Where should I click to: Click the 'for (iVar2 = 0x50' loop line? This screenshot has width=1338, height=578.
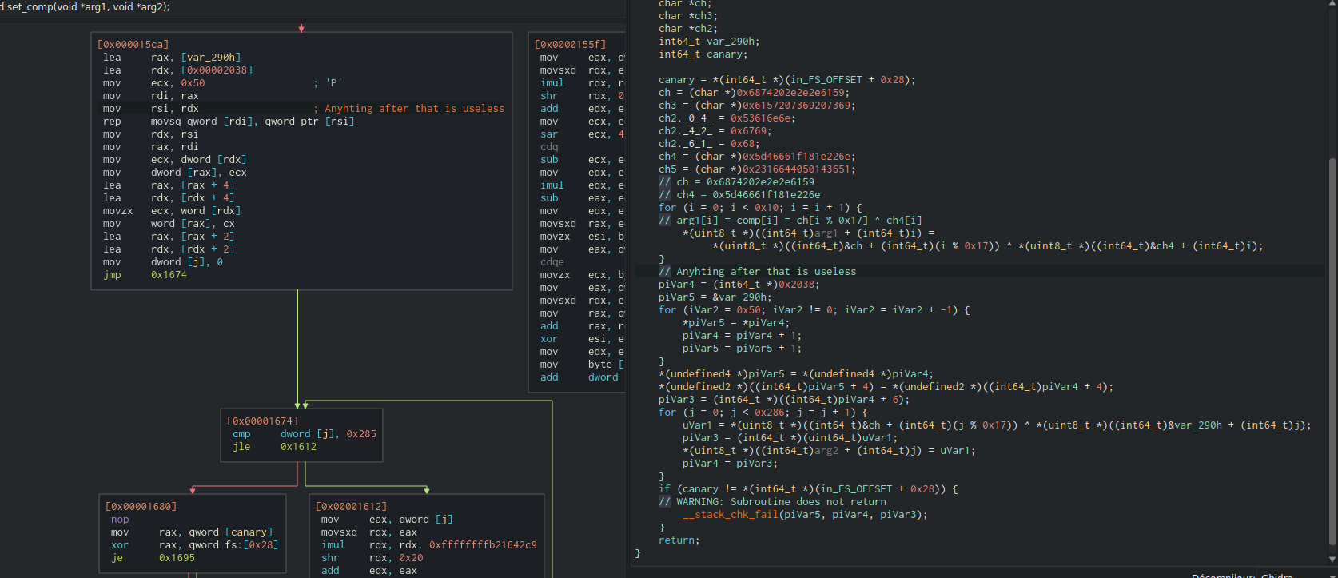click(x=814, y=310)
